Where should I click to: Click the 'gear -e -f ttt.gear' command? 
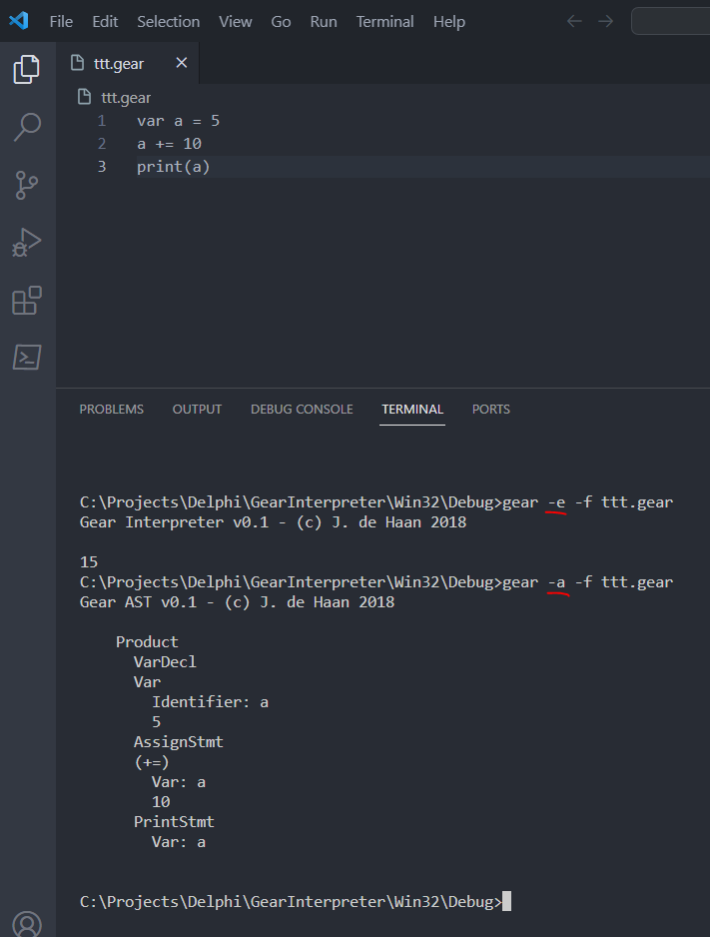587,502
